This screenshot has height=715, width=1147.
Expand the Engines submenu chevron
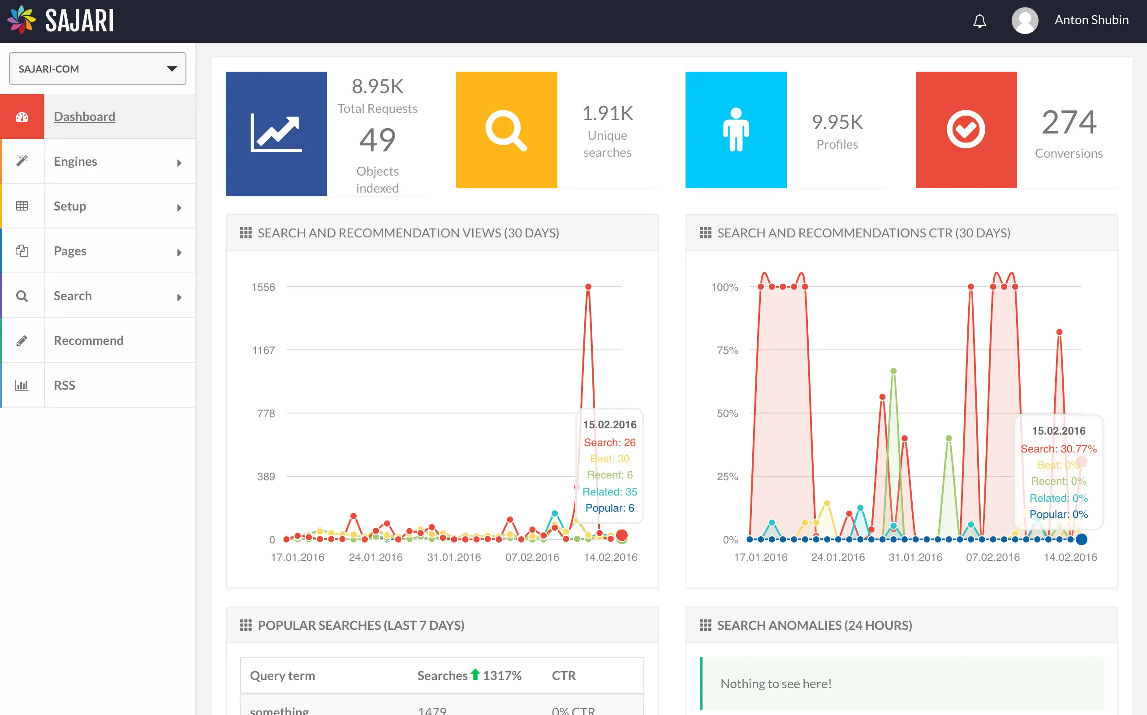[179, 162]
